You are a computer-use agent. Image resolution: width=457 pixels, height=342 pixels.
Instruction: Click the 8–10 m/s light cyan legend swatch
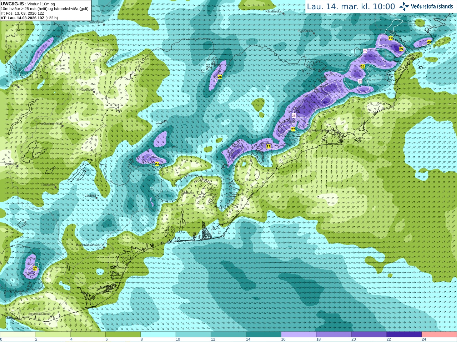pos(158,335)
